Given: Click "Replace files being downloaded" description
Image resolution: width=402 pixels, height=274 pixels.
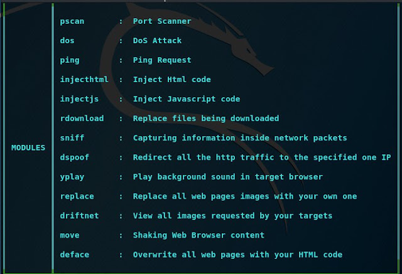Looking at the screenshot, I should [x=206, y=119].
